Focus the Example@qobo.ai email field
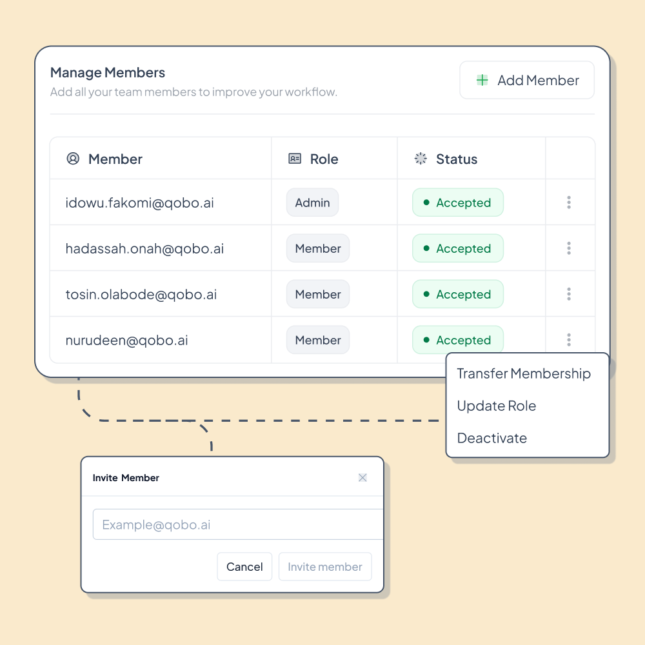The height and width of the screenshot is (645, 645). (239, 525)
